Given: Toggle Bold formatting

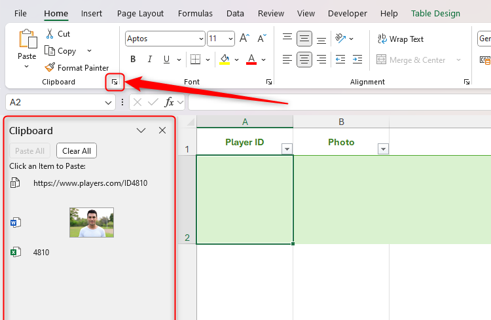Looking at the screenshot, I should 133,60.
